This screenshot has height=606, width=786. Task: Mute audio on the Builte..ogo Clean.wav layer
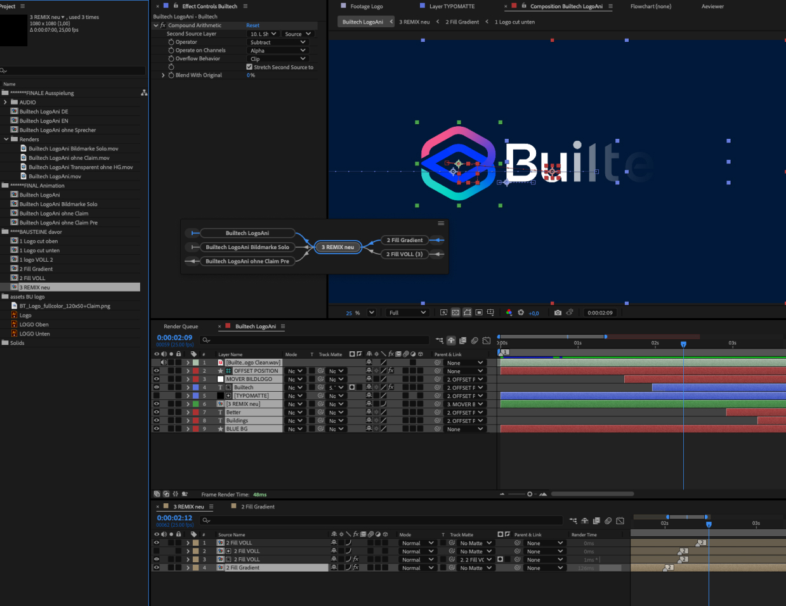click(163, 362)
